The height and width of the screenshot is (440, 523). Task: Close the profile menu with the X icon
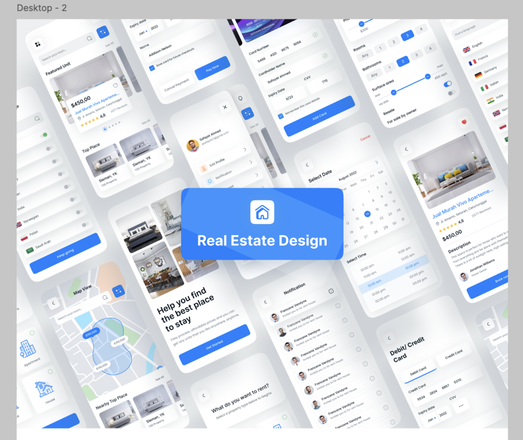(x=225, y=107)
